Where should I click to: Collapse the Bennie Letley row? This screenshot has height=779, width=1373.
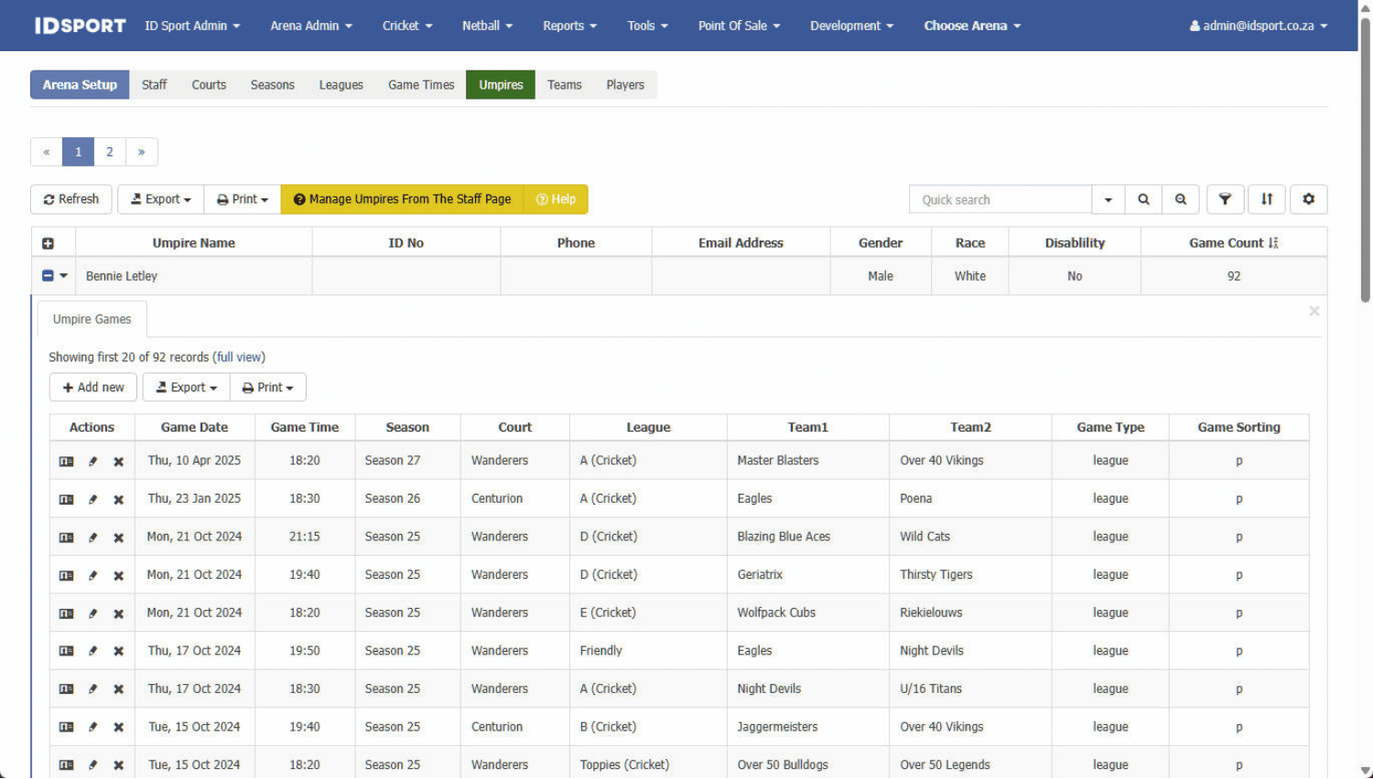pyautogui.click(x=48, y=276)
